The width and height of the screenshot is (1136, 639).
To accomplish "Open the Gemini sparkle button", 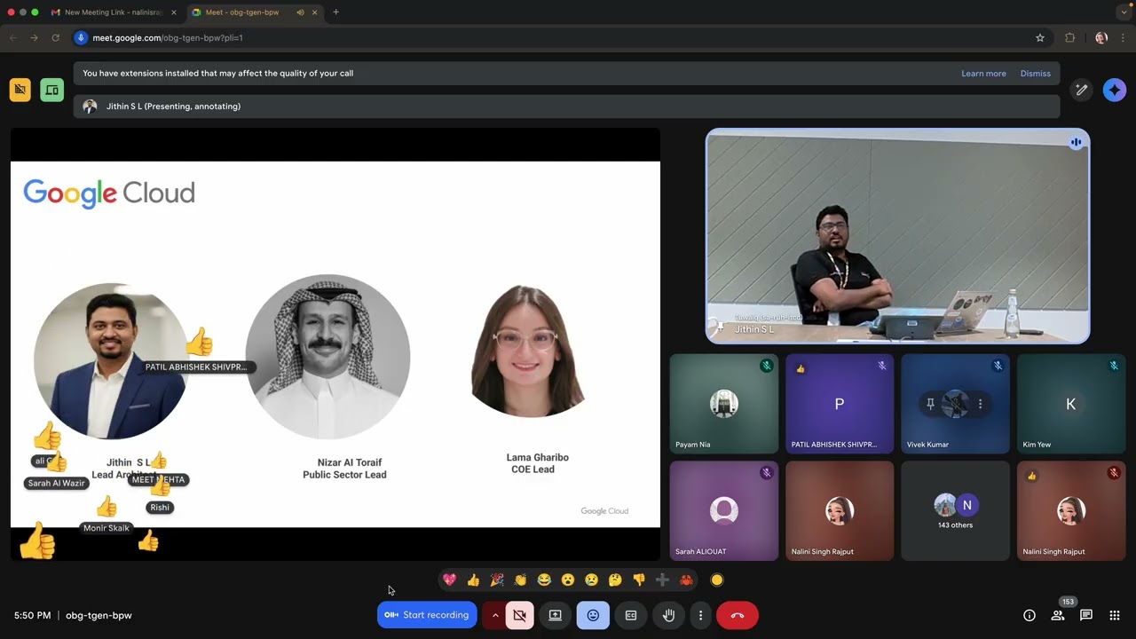I will point(1115,90).
